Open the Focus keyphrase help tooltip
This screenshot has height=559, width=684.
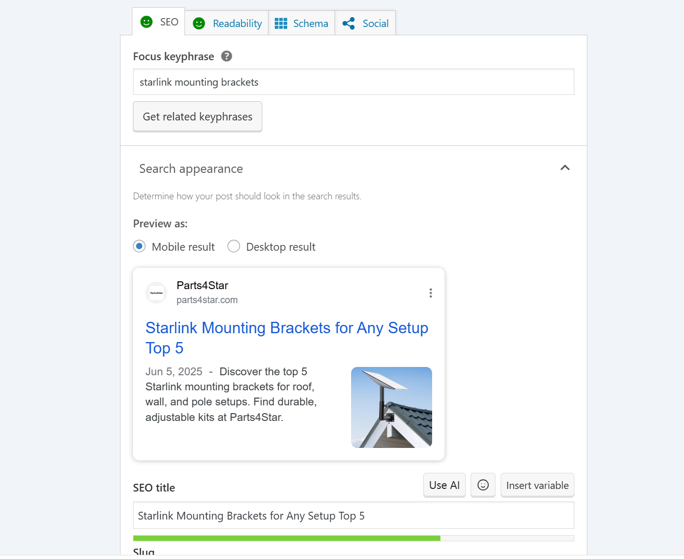click(x=226, y=56)
